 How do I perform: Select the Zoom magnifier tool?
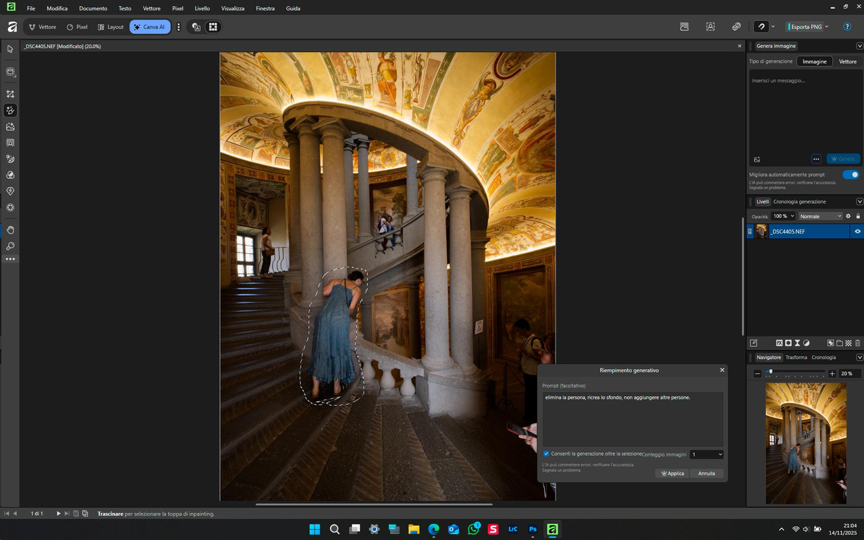pyautogui.click(x=10, y=246)
